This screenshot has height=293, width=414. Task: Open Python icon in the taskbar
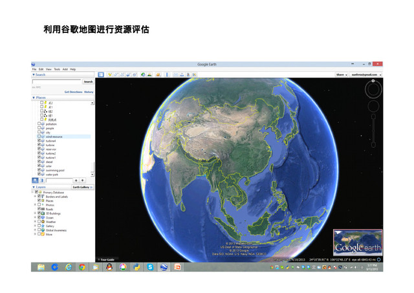click(136, 267)
